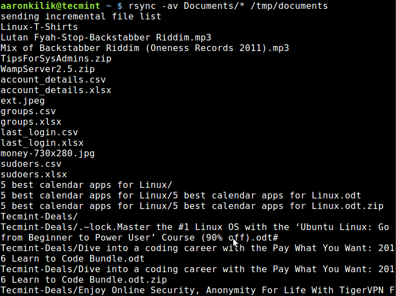Click the 'Course (90% off).odt#' line
396x296 pixels.
coord(139,238)
